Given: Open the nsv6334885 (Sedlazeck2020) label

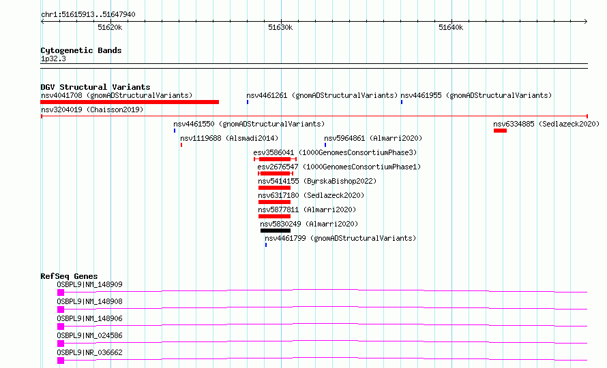Looking at the screenshot, I should point(546,124).
